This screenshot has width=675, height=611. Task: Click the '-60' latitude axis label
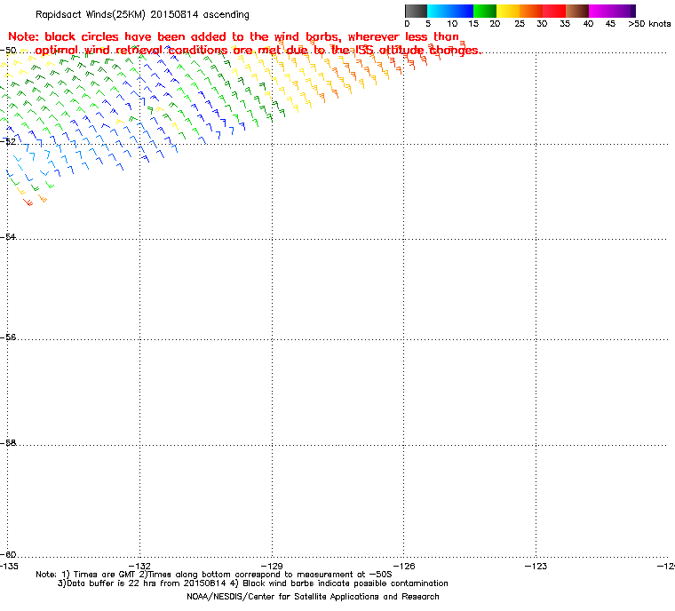pos(8,554)
